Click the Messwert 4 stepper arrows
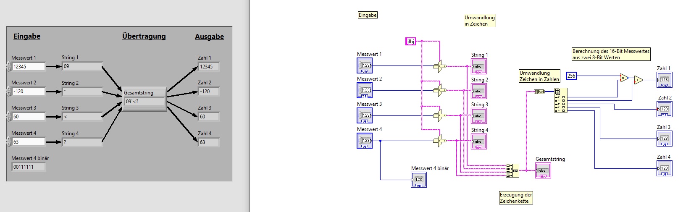The width and height of the screenshot is (691, 212). [8, 142]
